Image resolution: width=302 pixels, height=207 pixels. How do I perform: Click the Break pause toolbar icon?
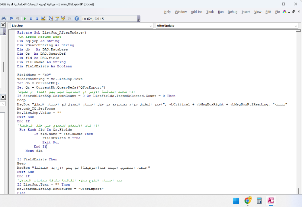(x=31, y=18)
